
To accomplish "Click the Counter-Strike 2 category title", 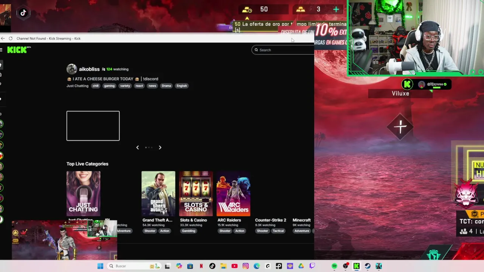I will coord(270,220).
